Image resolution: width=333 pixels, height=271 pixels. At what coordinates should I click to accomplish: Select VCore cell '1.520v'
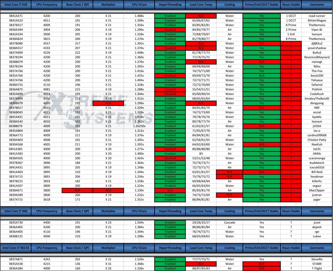coord(139,259)
